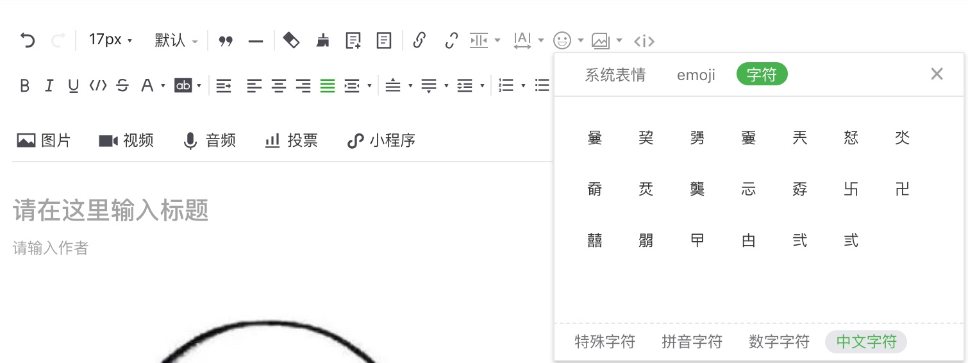The height and width of the screenshot is (363, 968).
Task: Click the 视频 video button
Action: [x=126, y=140]
